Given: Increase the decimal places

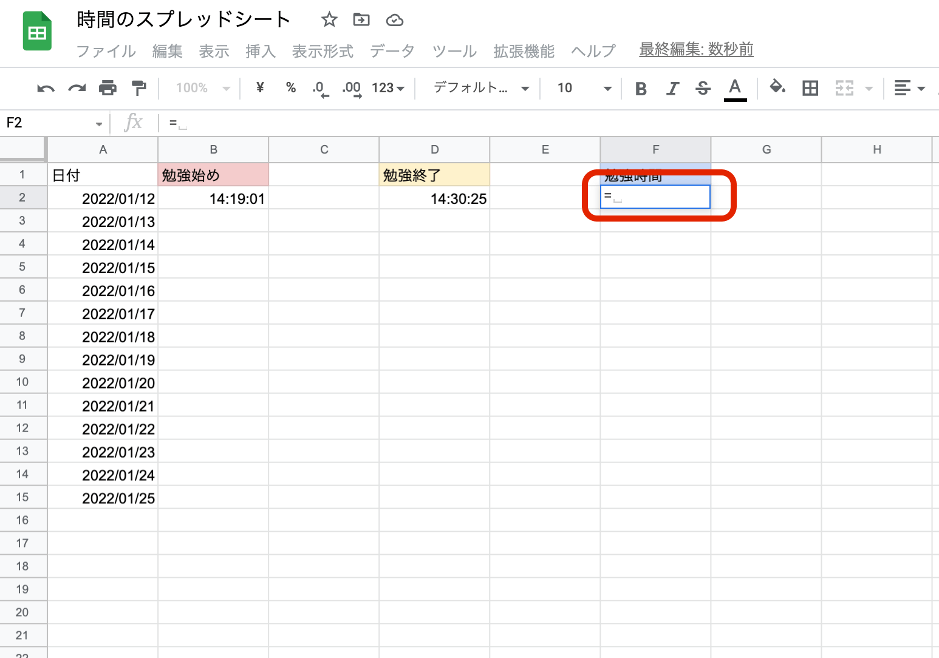Looking at the screenshot, I should pos(352,89).
